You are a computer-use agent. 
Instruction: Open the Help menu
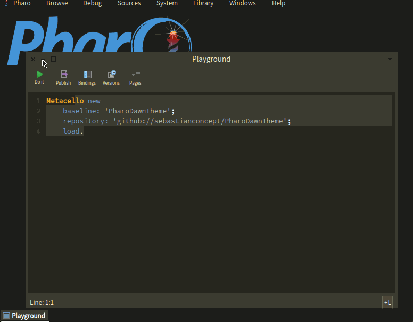279,3
